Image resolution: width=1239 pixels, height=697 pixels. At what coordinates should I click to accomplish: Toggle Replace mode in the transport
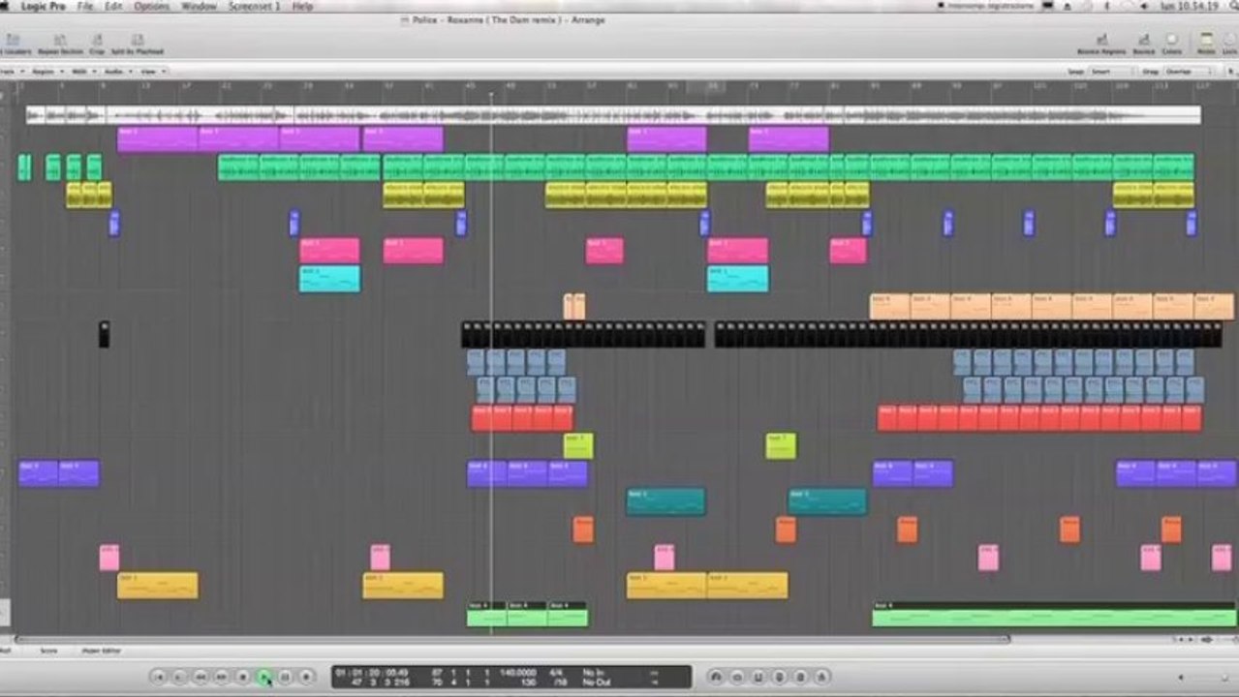tap(759, 677)
